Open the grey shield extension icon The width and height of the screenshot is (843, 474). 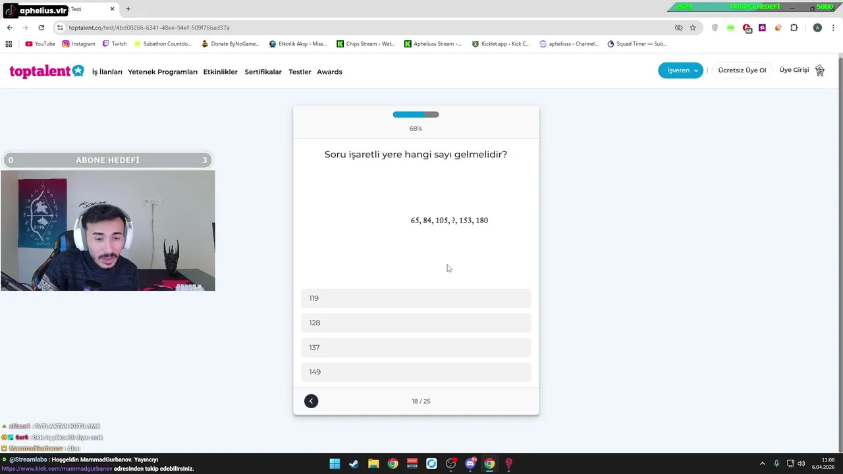coord(715,28)
